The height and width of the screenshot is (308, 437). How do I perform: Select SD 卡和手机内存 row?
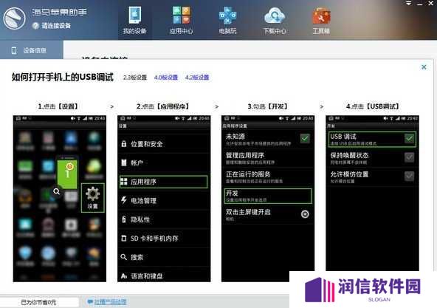[x=164, y=239]
